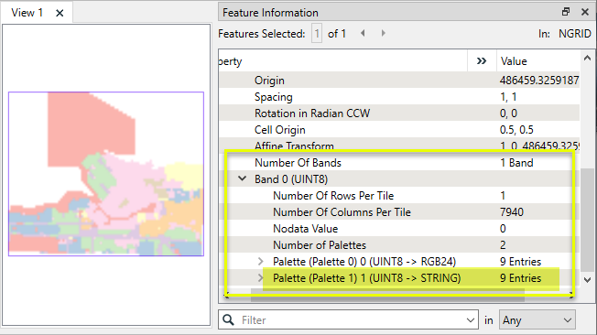Expand Palette 1 (UINT8 -> STRING) entries
The width and height of the screenshot is (597, 335).
[x=260, y=278]
